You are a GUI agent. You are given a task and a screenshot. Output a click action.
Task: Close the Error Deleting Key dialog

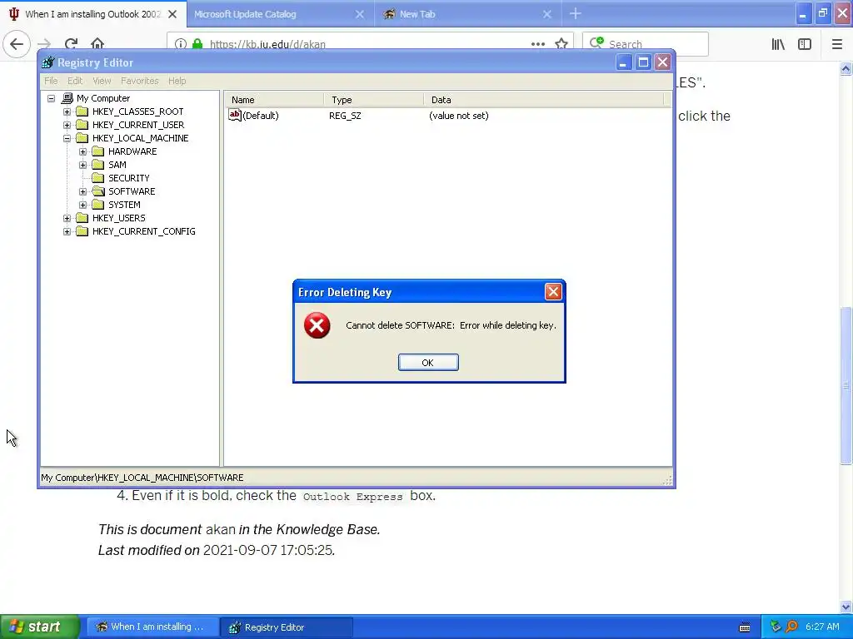553,292
